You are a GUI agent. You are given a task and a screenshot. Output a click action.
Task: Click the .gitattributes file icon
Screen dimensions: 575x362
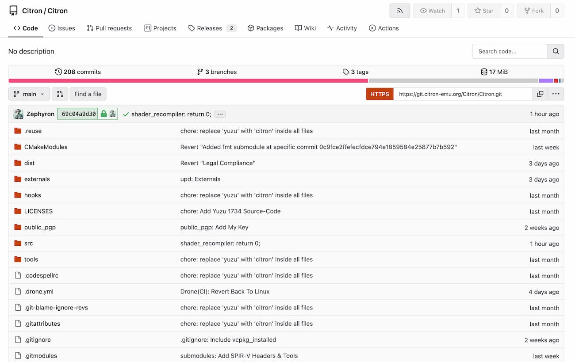18,324
